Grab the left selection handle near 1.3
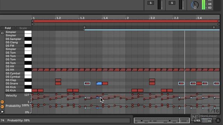 (84, 27)
